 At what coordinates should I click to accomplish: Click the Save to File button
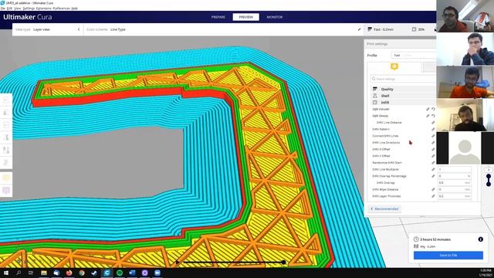coord(448,256)
